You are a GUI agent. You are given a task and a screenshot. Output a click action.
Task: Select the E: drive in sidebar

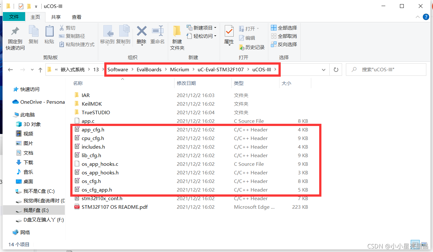[34, 210]
